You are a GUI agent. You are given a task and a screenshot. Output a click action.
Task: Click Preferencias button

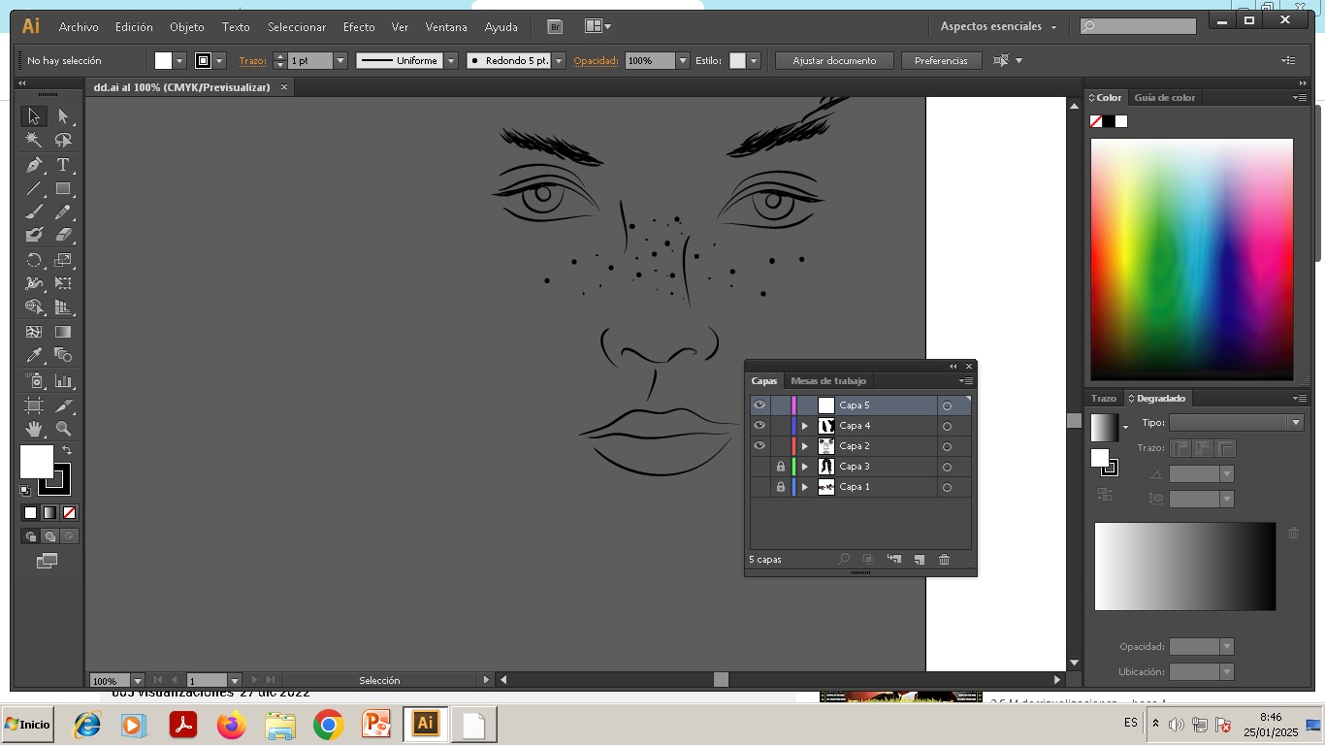click(x=941, y=60)
